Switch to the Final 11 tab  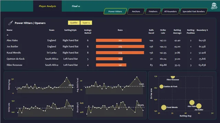pyautogui.click(x=76, y=6)
